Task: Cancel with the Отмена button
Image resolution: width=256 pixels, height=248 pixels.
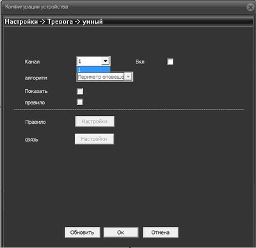Action: tap(161, 233)
